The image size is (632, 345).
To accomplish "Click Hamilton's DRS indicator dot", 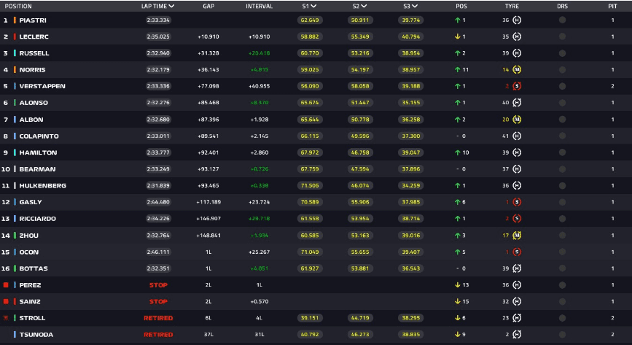I will [x=562, y=152].
